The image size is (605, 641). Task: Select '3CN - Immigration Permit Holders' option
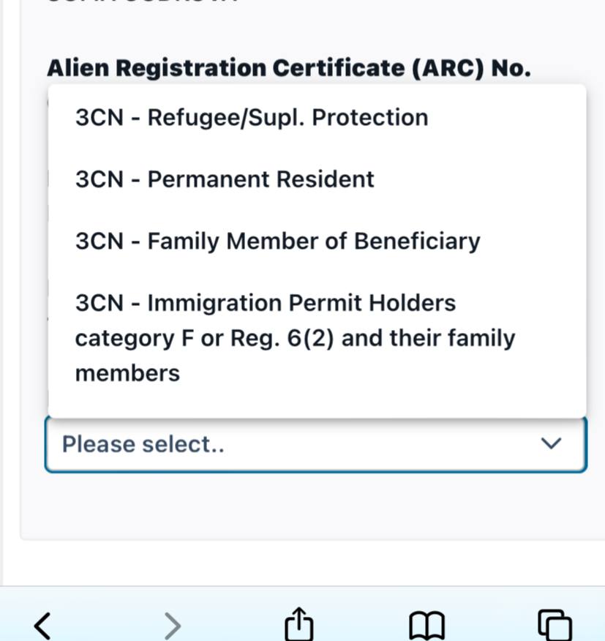pos(266,303)
